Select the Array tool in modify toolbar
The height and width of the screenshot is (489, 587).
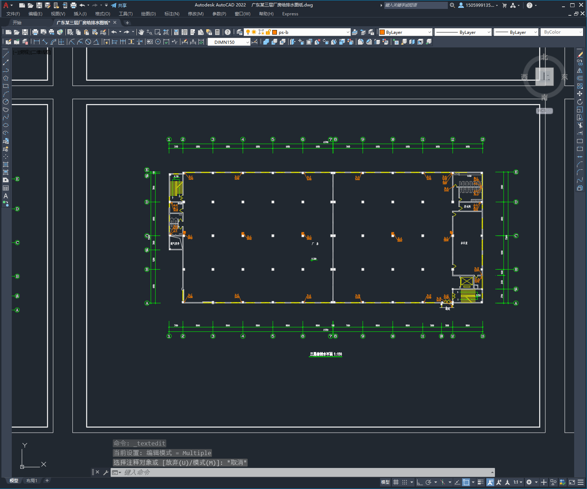580,86
